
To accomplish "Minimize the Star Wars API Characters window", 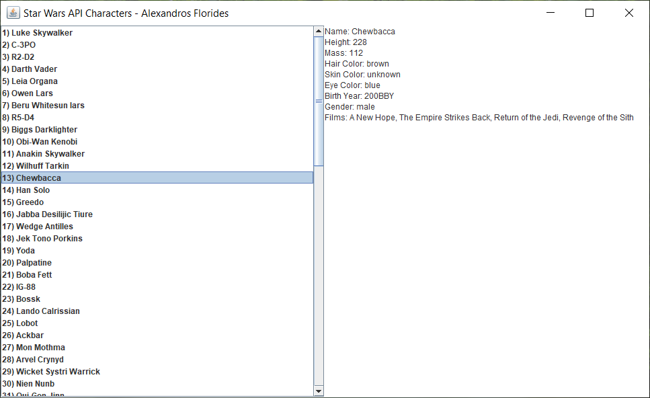I will coord(551,13).
